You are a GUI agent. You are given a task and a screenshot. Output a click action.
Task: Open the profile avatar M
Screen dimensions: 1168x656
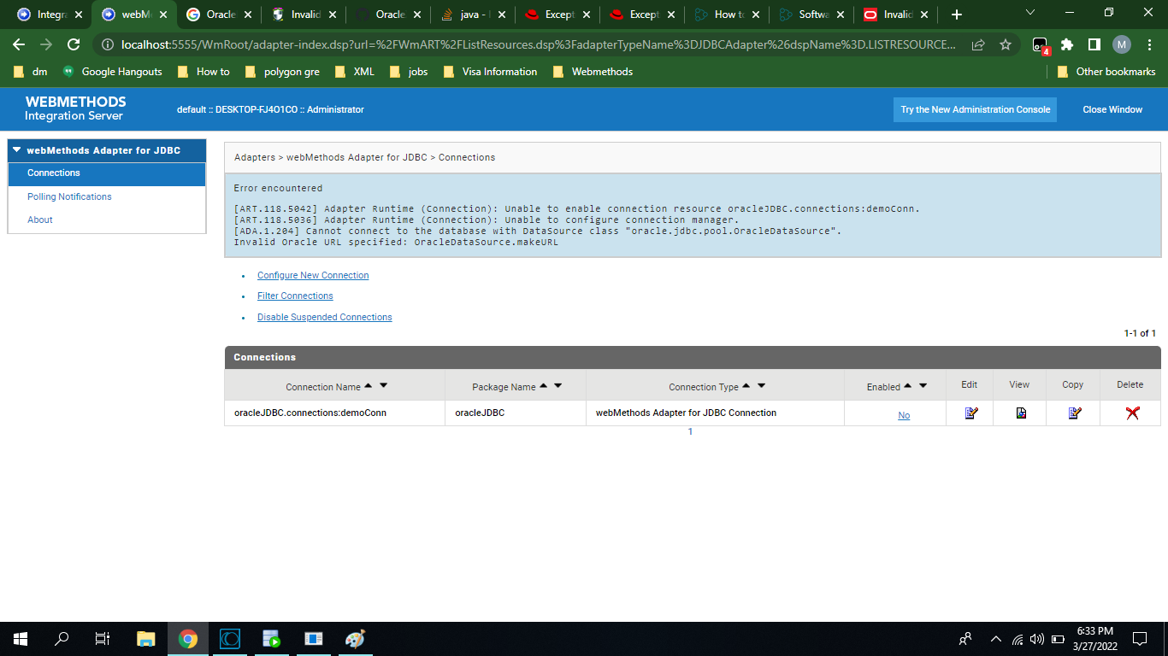(1122, 44)
